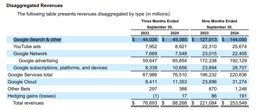The image size is (258, 110).
Task: Select the Google Cloud row label
Action: pyautogui.click(x=22, y=82)
